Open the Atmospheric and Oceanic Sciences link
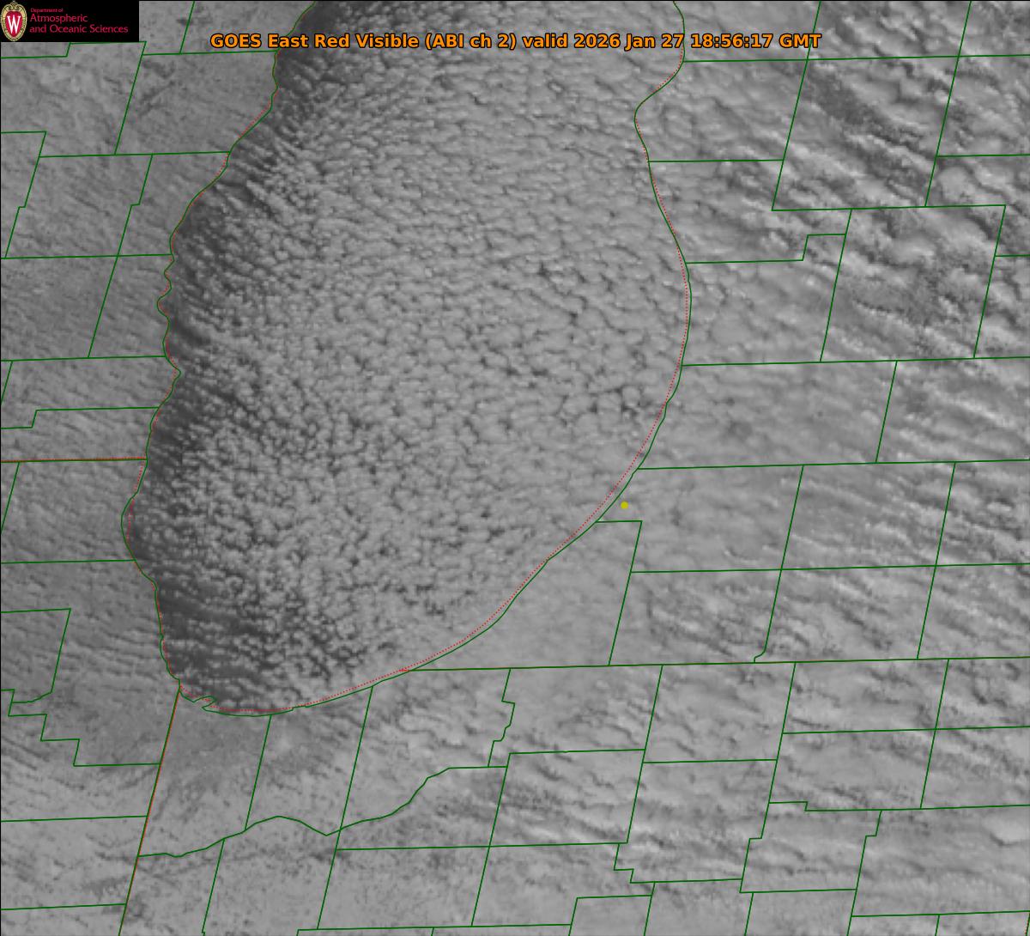Image resolution: width=1030 pixels, height=936 pixels. pos(79,25)
